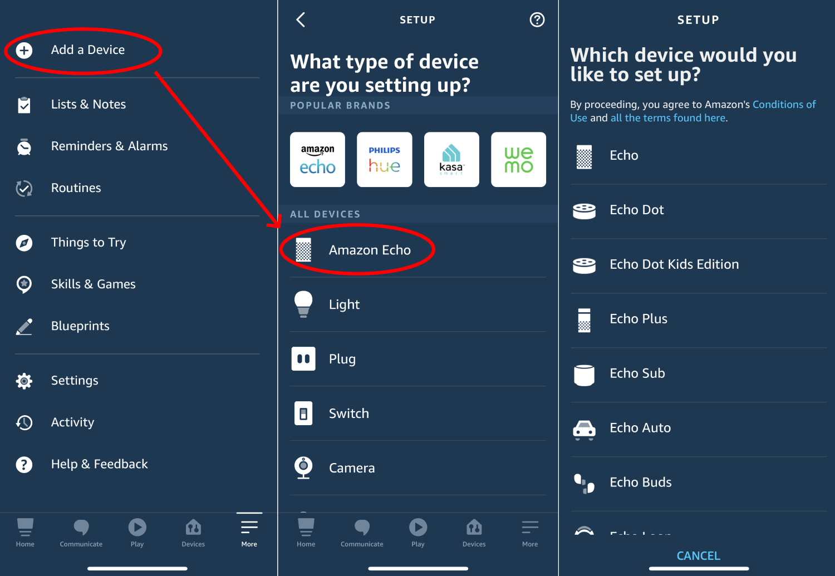Tap the plus icon beside Add a Device
The height and width of the screenshot is (576, 835).
point(24,51)
